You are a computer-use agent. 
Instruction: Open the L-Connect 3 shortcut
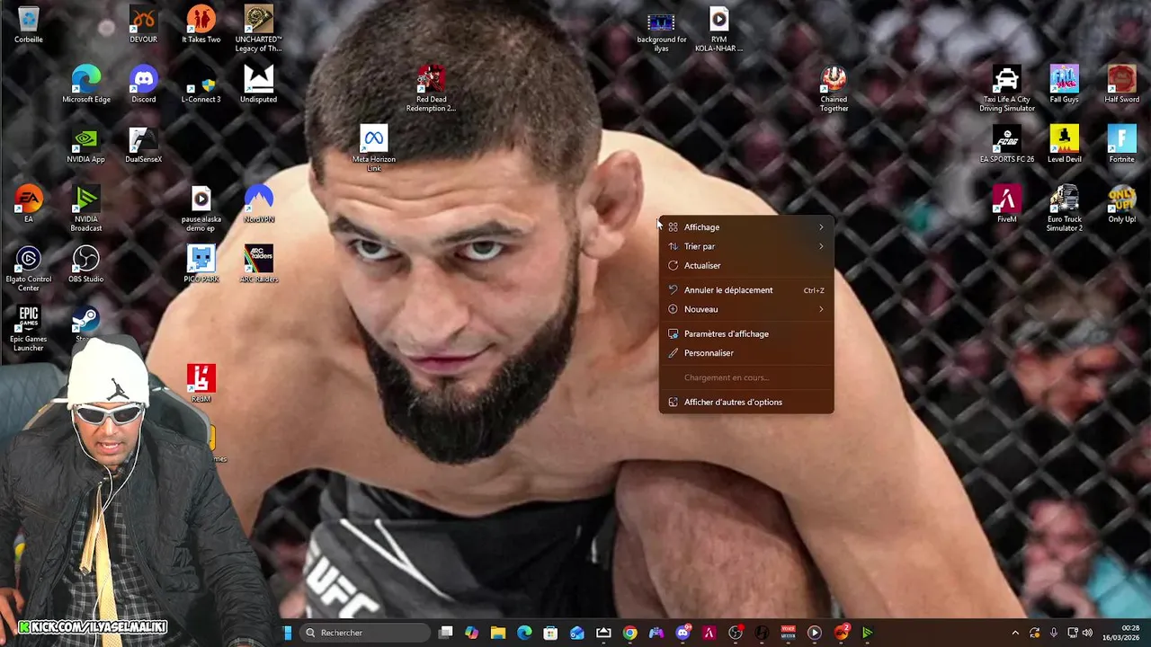(x=201, y=84)
